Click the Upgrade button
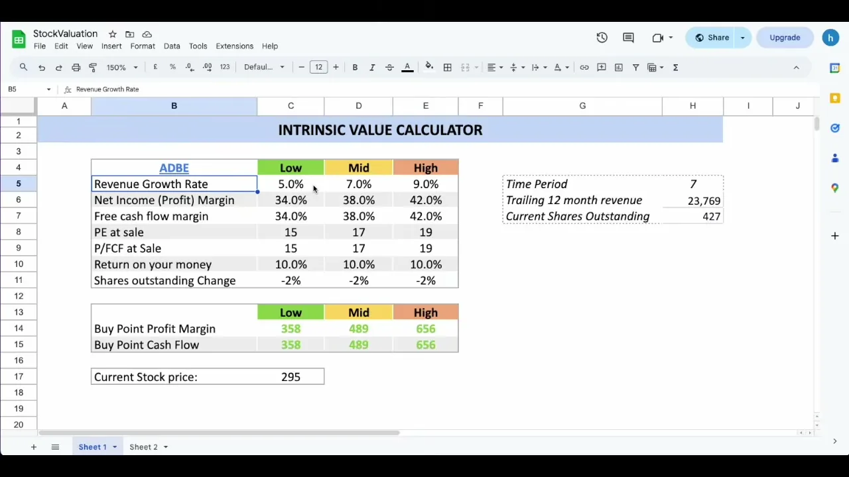The width and height of the screenshot is (849, 477). click(x=785, y=38)
